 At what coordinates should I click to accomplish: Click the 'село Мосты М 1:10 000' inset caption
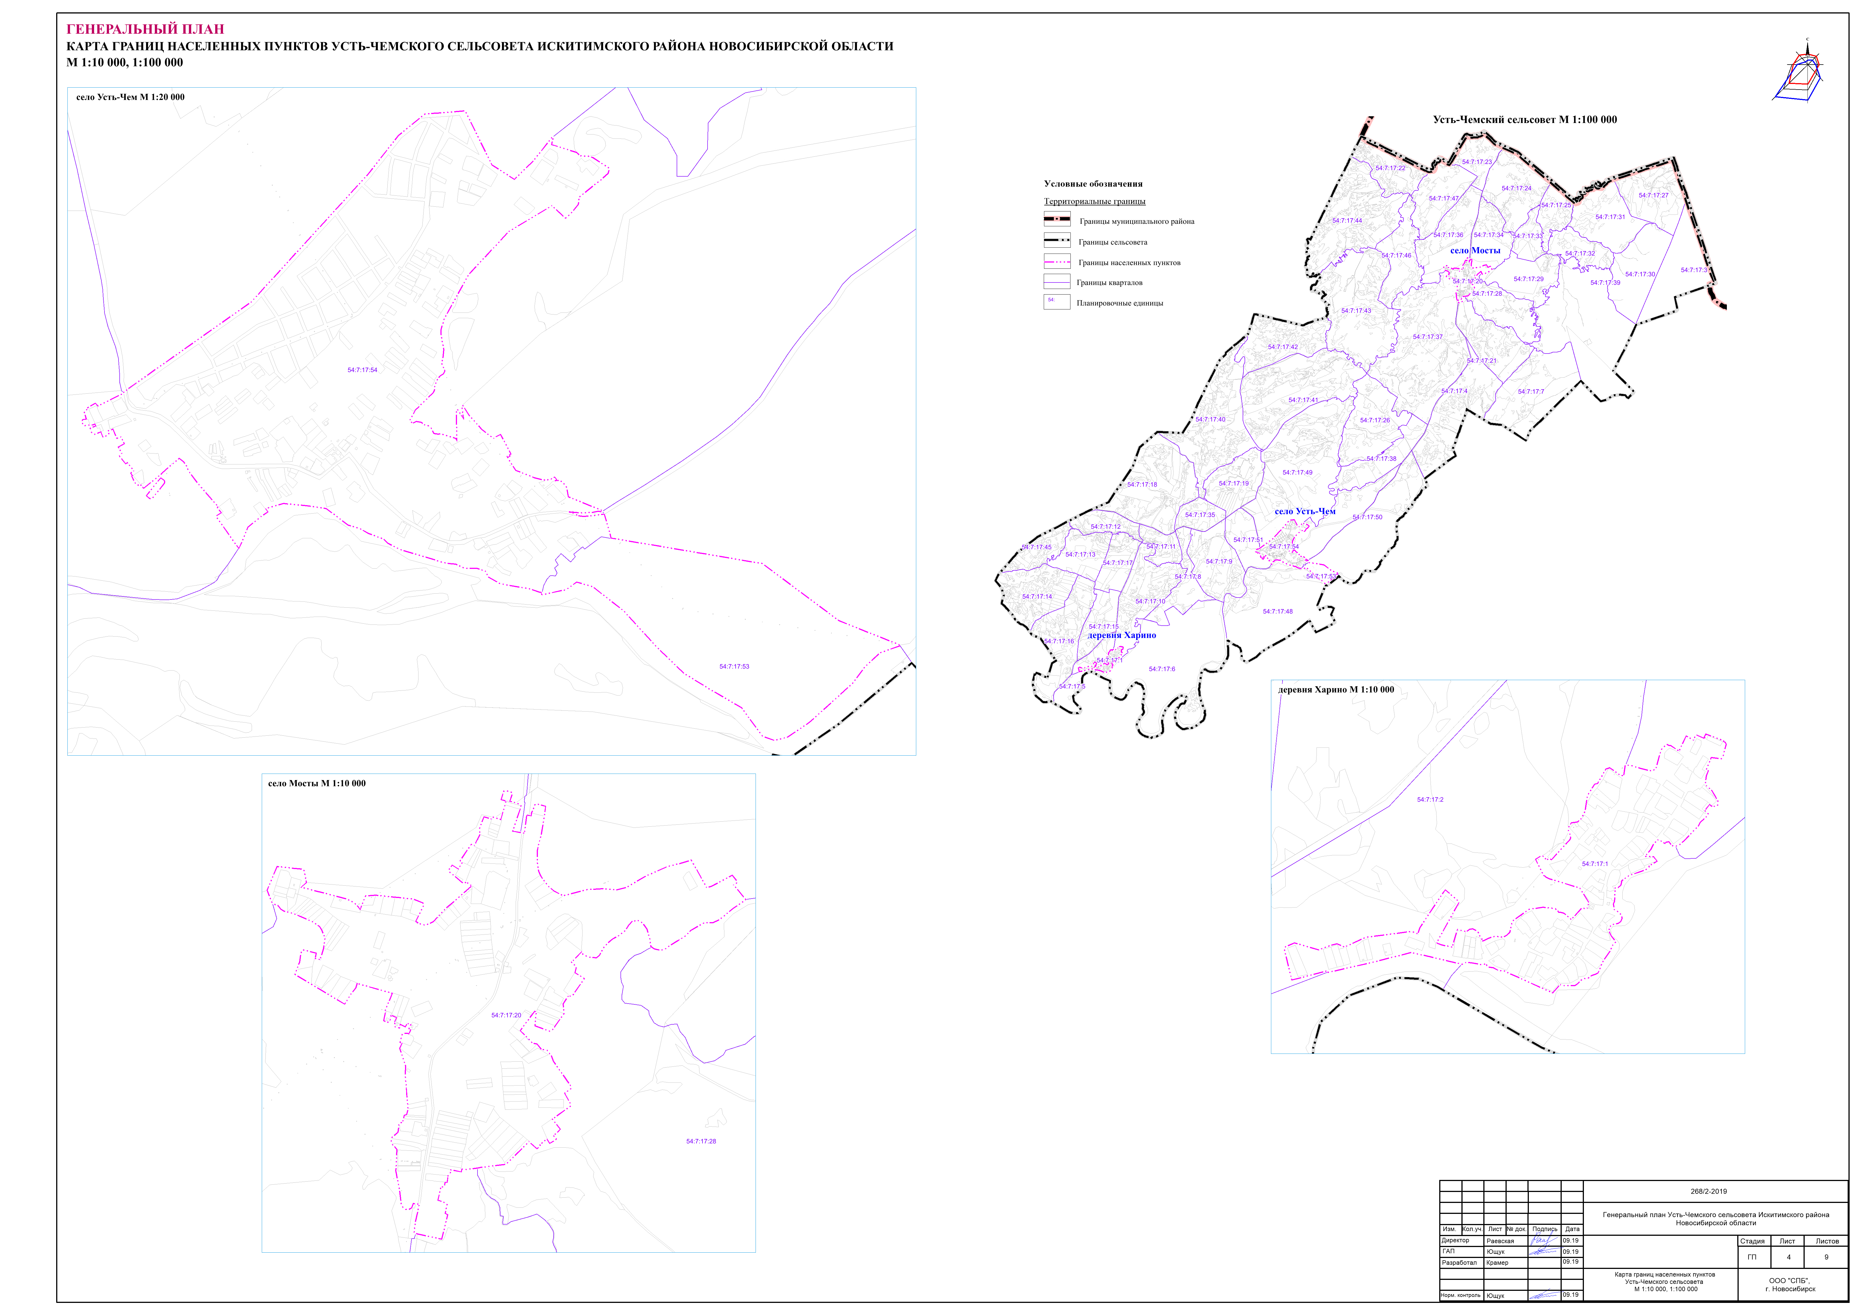[317, 783]
